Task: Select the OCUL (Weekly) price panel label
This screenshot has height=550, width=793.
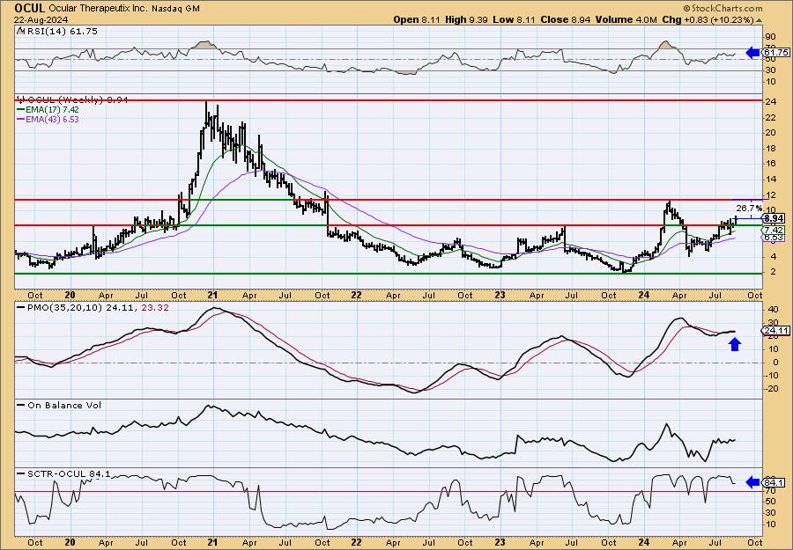Action: coord(72,100)
